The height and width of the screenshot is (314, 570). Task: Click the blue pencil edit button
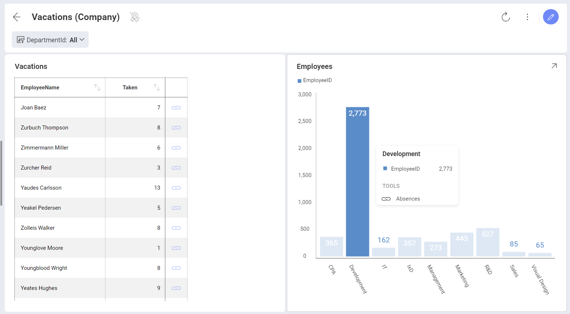click(x=551, y=17)
